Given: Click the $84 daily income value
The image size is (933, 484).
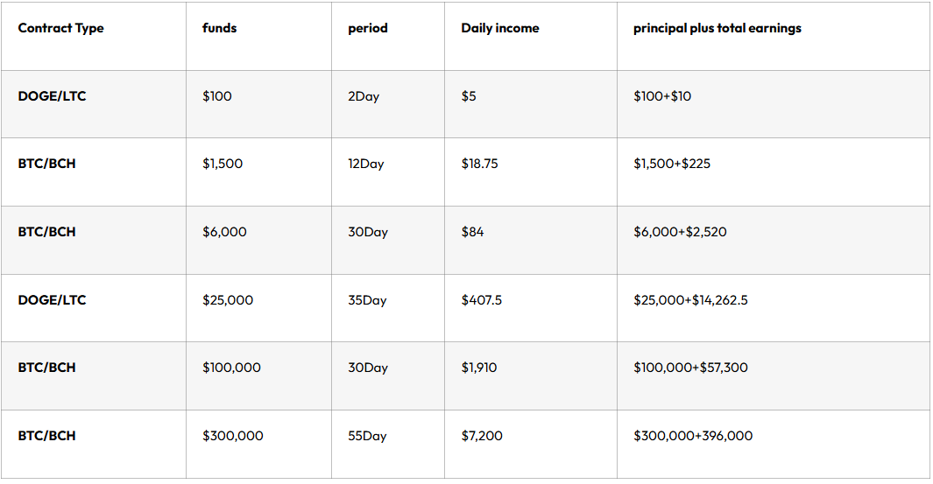Looking at the screenshot, I should [472, 232].
